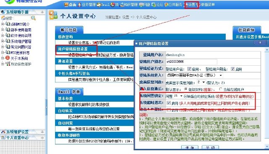The width and height of the screenshot is (269, 154).
Task: Click the search magnifier icon in help panel
Action: pyautogui.click(x=33, y=18)
